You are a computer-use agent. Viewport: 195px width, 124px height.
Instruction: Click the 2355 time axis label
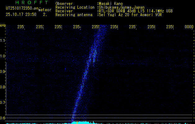[95, 27]
